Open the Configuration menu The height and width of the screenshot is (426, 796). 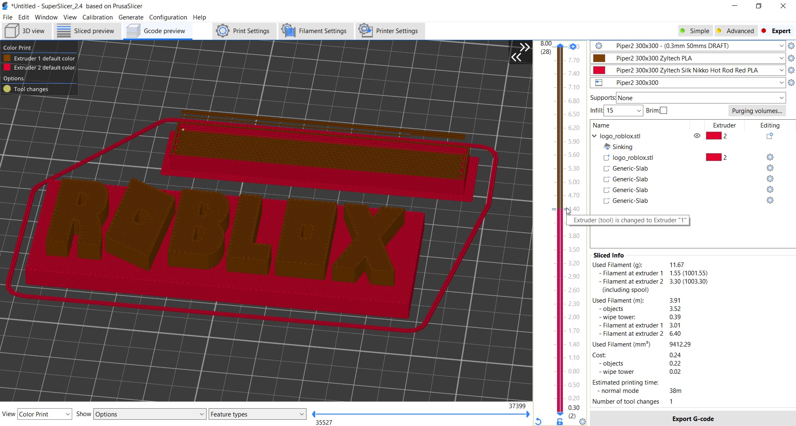click(168, 17)
